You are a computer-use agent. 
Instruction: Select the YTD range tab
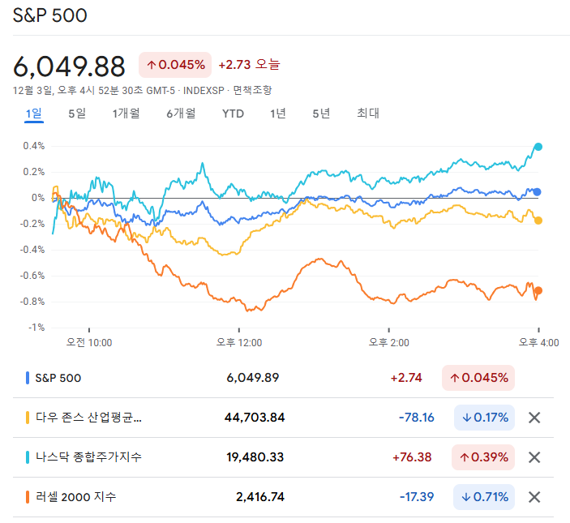coord(233,114)
